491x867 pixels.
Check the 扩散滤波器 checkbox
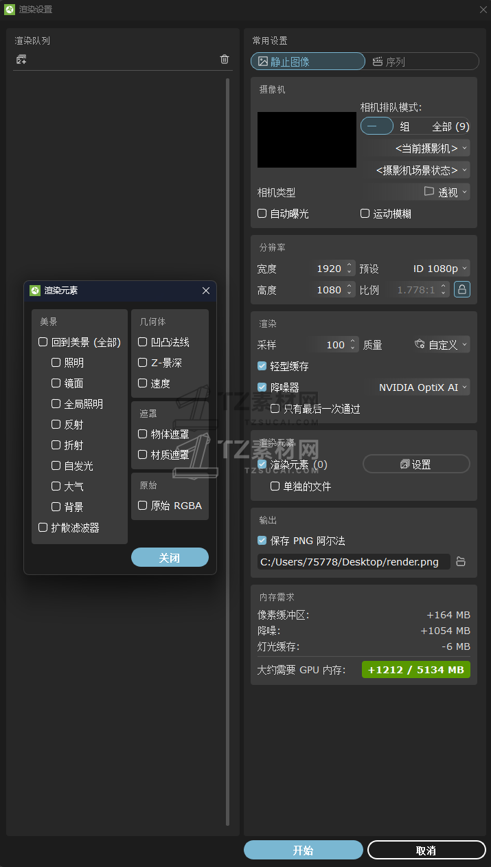pos(43,528)
